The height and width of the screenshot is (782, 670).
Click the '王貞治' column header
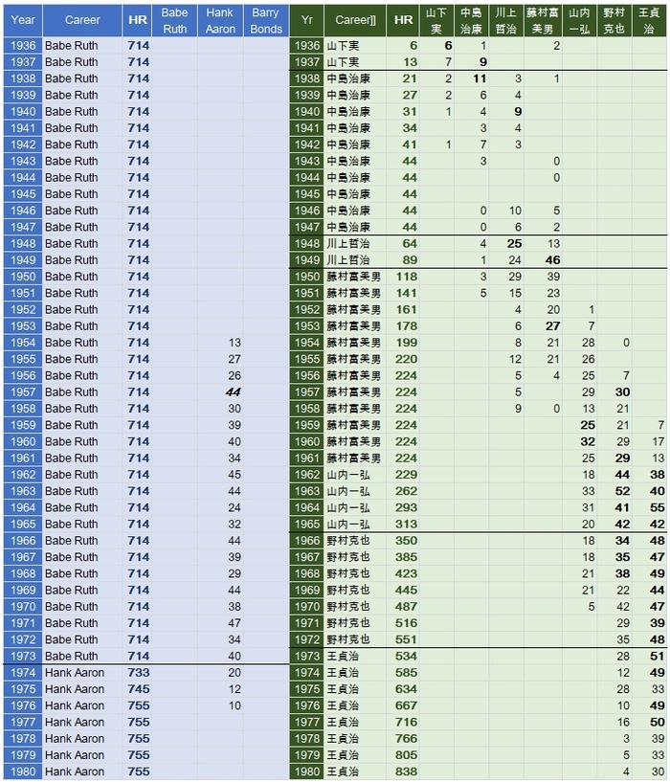(x=649, y=20)
